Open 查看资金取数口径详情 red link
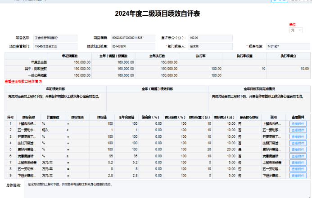Viewport: 312px width, 198px height. pyautogui.click(x=22, y=82)
